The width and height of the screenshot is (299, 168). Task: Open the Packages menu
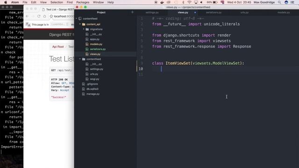(x=83, y=2)
